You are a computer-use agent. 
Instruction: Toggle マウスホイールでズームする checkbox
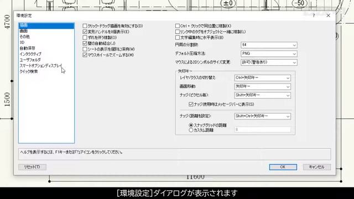tap(85, 55)
